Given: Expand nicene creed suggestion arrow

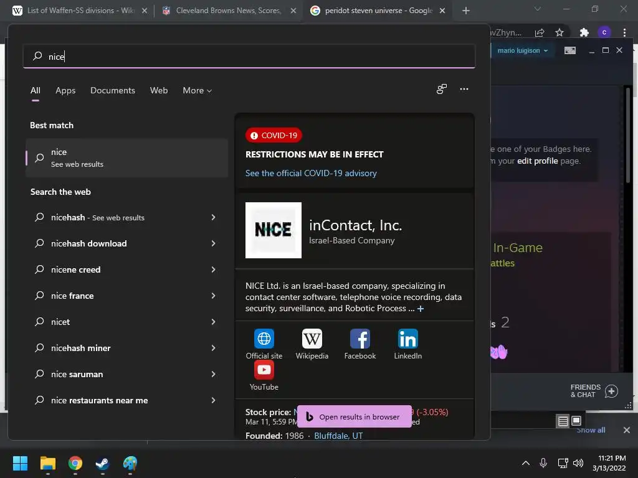Looking at the screenshot, I should click(x=213, y=269).
